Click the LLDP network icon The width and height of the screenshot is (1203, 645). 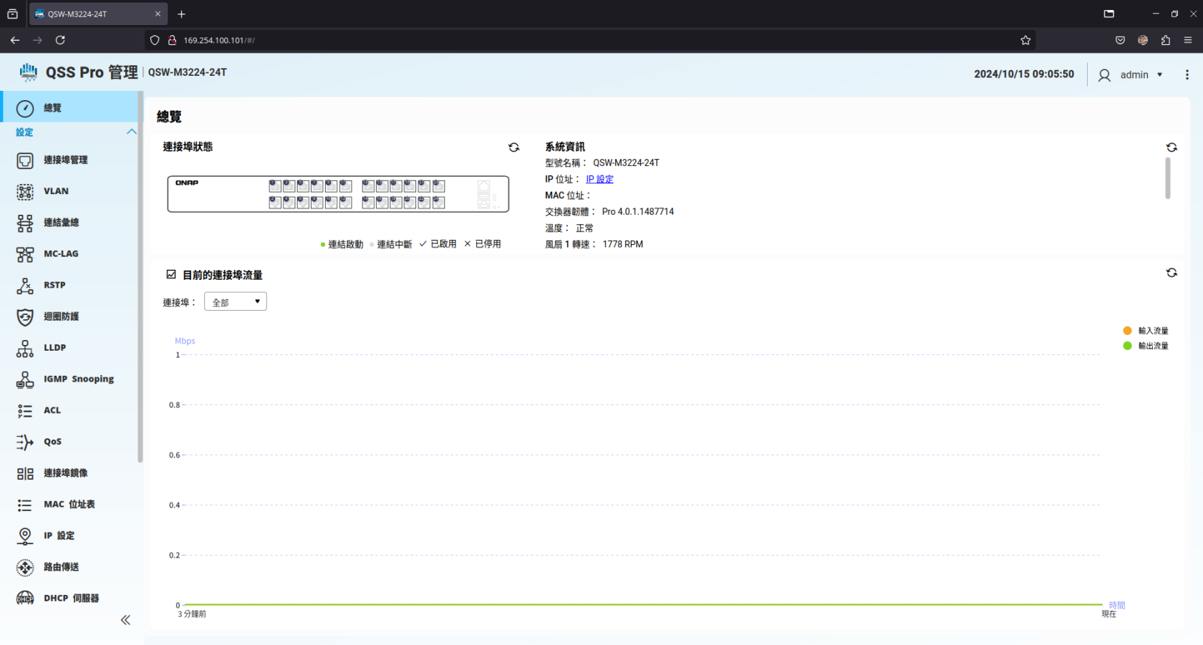click(25, 349)
